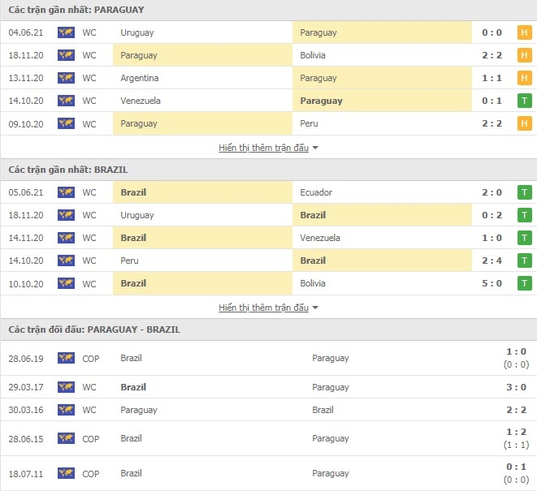Click the world flag icon for Uruguay–Paraguay 04.06.21
This screenshot has height=491, width=537.
(x=66, y=32)
